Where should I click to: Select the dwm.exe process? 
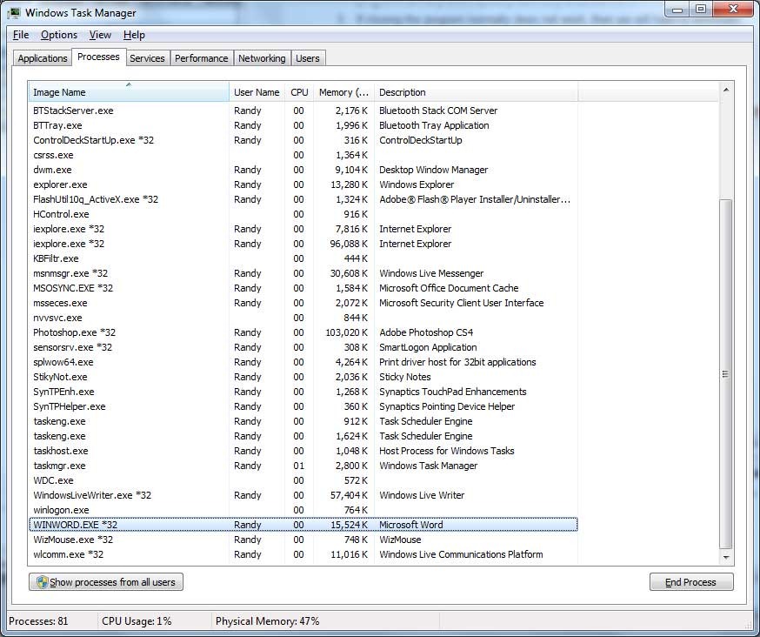[x=303, y=170]
